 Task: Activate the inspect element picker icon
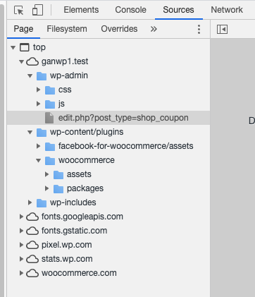pyautogui.click(x=19, y=11)
